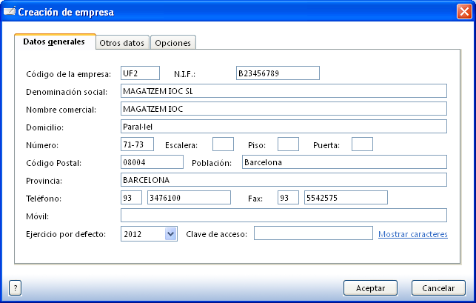Click the Escalera input box
476x303 pixels.
tap(223, 144)
